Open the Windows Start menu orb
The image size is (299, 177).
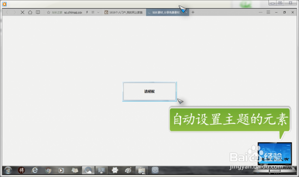point(8,170)
